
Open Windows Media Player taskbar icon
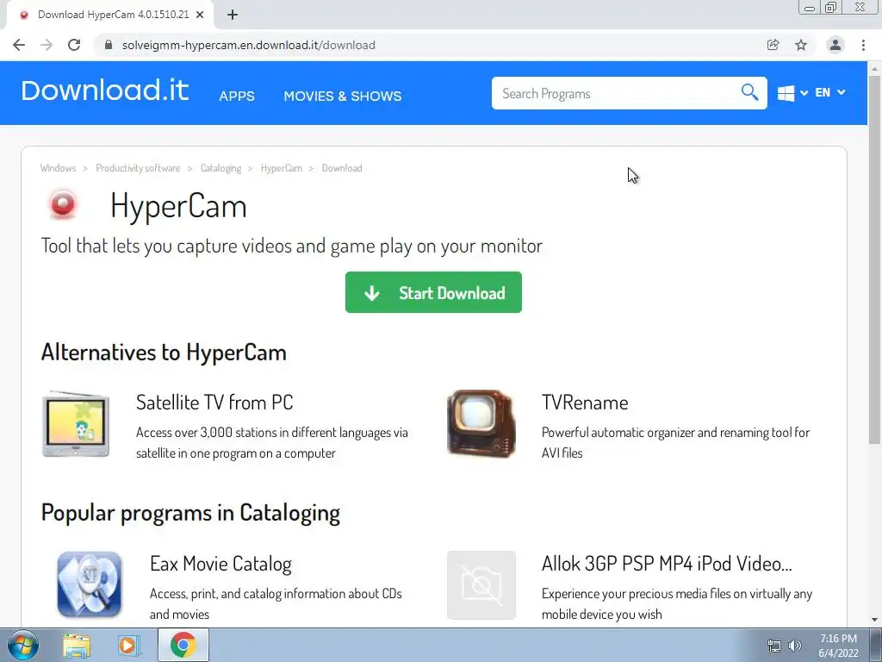(129, 646)
